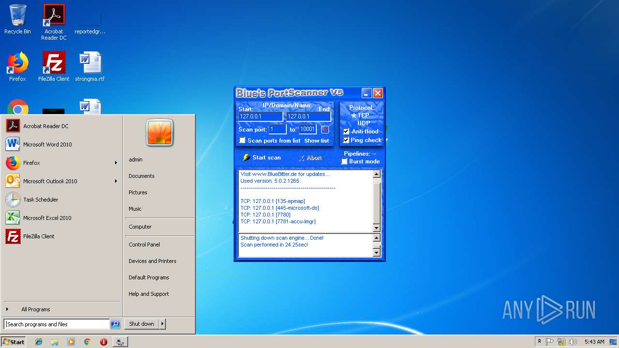This screenshot has width=619, height=348.
Task: Open Firefox desktop shortcut
Action: (17, 67)
